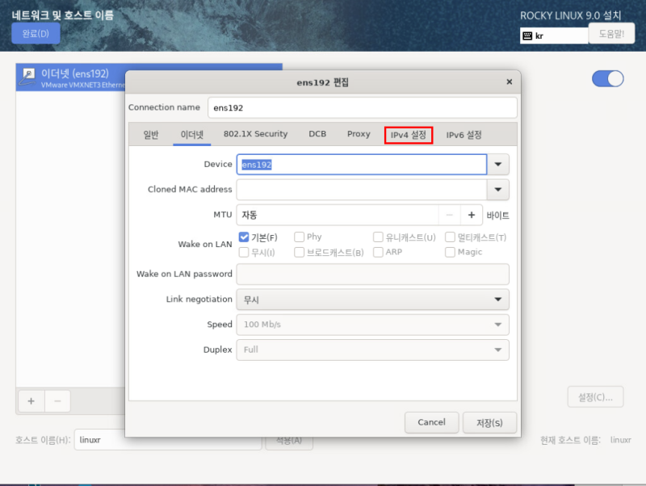Click the keyboard layout kr icon
This screenshot has width=646, height=486.
(x=527, y=36)
